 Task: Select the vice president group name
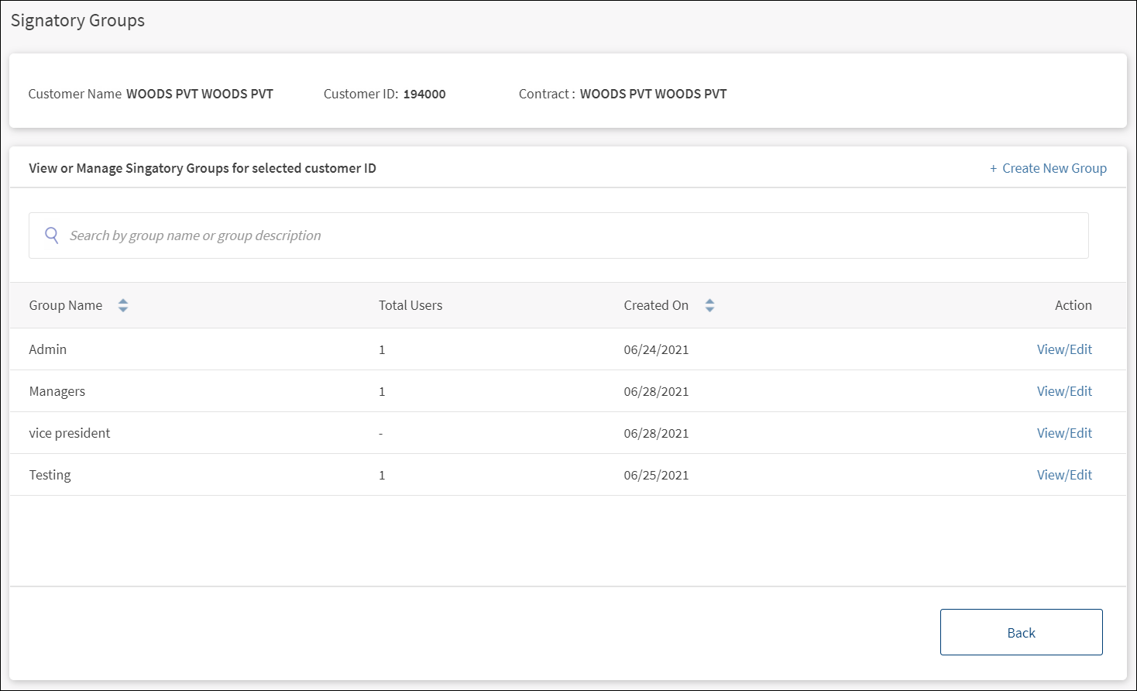coord(70,433)
